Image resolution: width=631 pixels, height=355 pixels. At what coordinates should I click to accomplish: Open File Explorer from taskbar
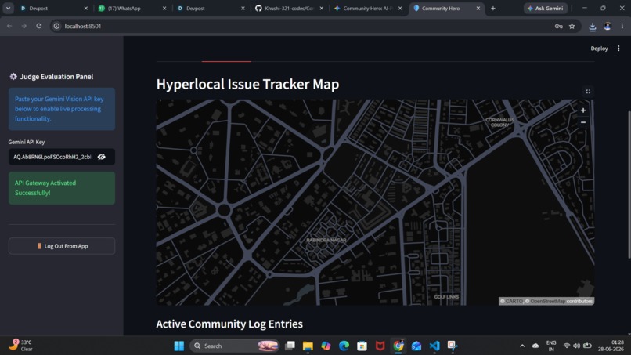(308, 346)
